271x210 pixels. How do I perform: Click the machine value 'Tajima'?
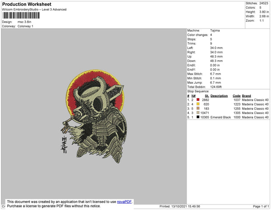215,30
